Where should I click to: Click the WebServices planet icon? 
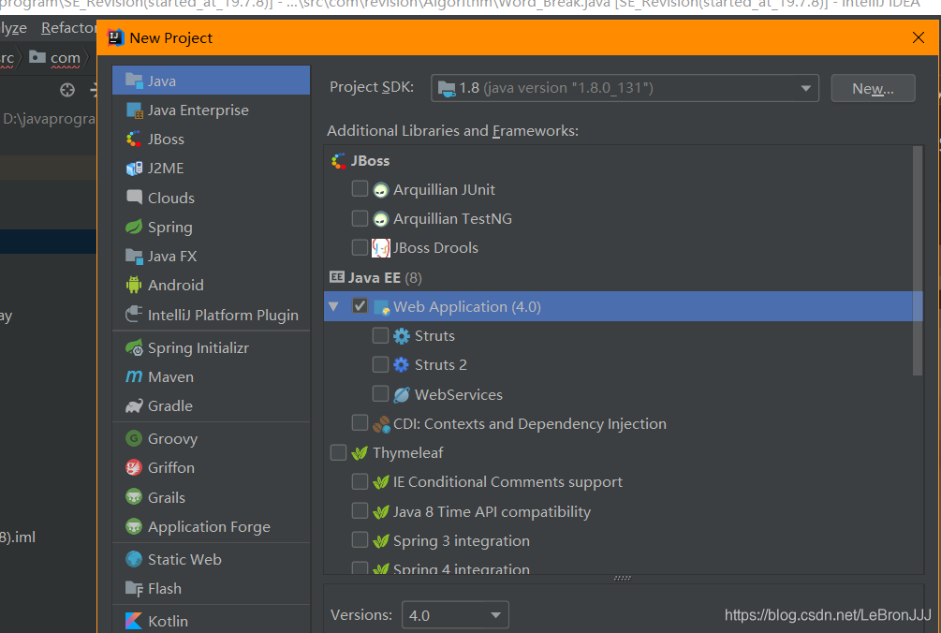tap(402, 395)
